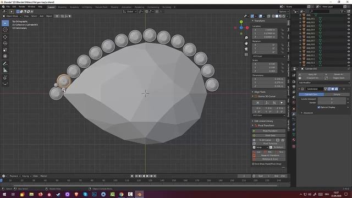Toggle lock on Scale X field

pyautogui.click(x=282, y=64)
